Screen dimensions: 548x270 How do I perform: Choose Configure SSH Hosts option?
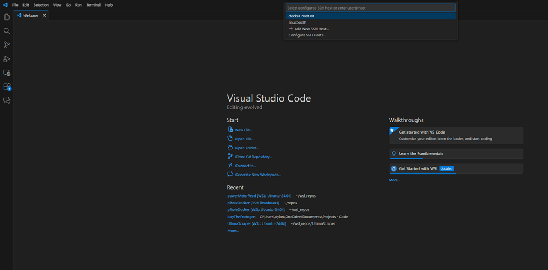pyautogui.click(x=307, y=35)
